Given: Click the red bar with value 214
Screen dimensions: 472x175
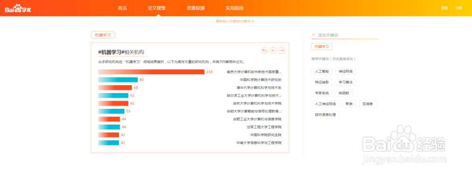Looking at the screenshot, I should pos(151,72).
